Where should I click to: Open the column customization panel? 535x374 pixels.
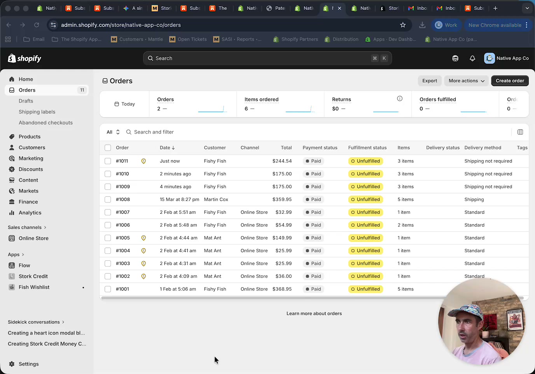(x=520, y=132)
